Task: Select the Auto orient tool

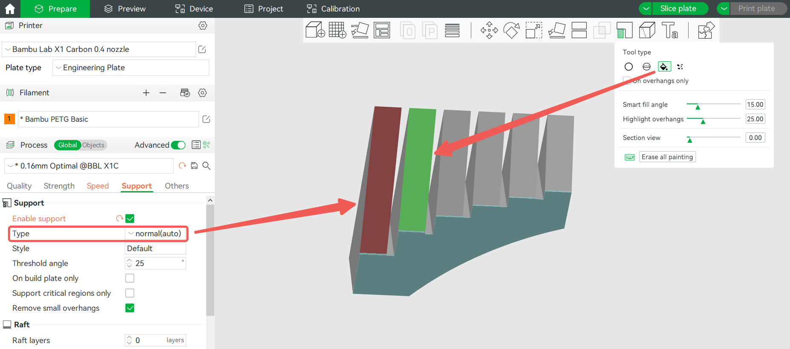Action: tap(360, 30)
